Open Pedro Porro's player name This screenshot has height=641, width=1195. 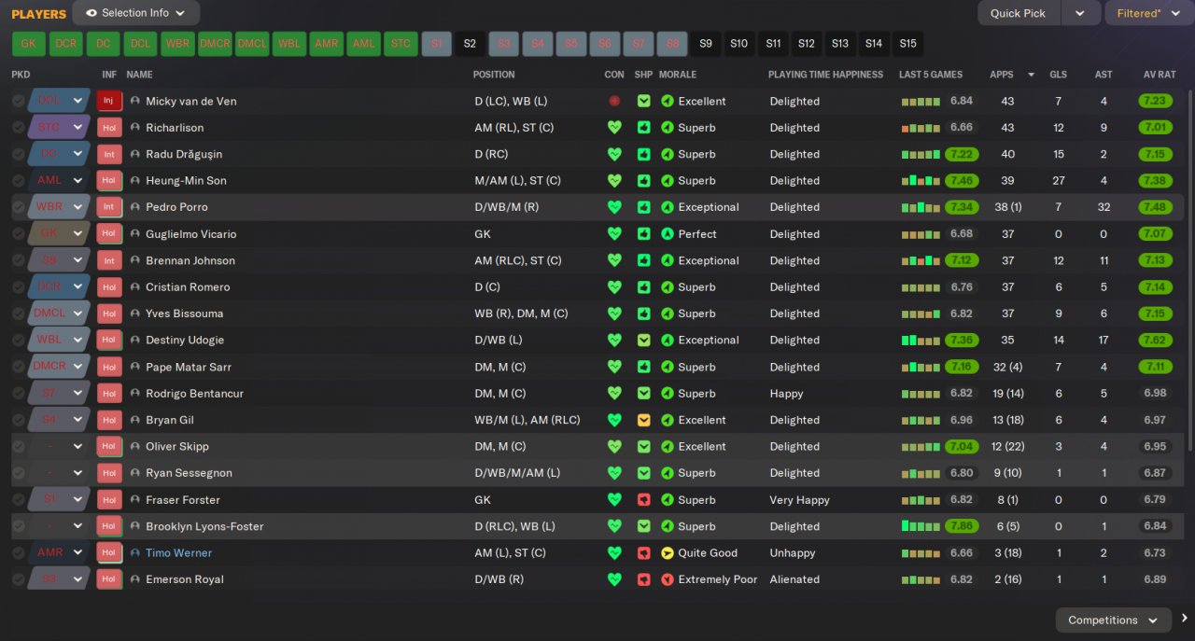pos(176,207)
